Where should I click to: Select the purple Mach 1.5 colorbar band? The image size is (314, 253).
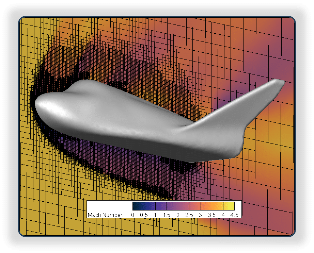point(172,206)
